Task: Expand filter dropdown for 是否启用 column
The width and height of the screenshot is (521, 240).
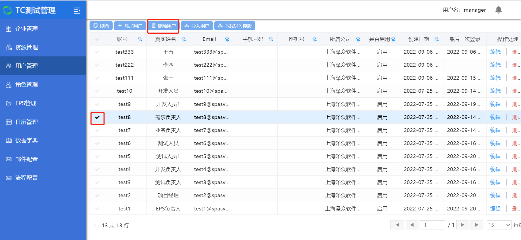Action: (393, 40)
